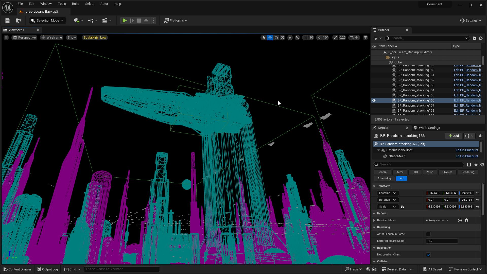Screen dimensions: 487x274
Task: Open grid snap size value 10
Action: (311, 38)
